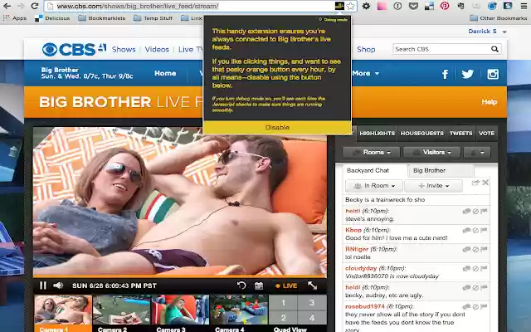The height and width of the screenshot is (332, 531).
Task: Switch to the Highlights tab
Action: [x=377, y=134]
